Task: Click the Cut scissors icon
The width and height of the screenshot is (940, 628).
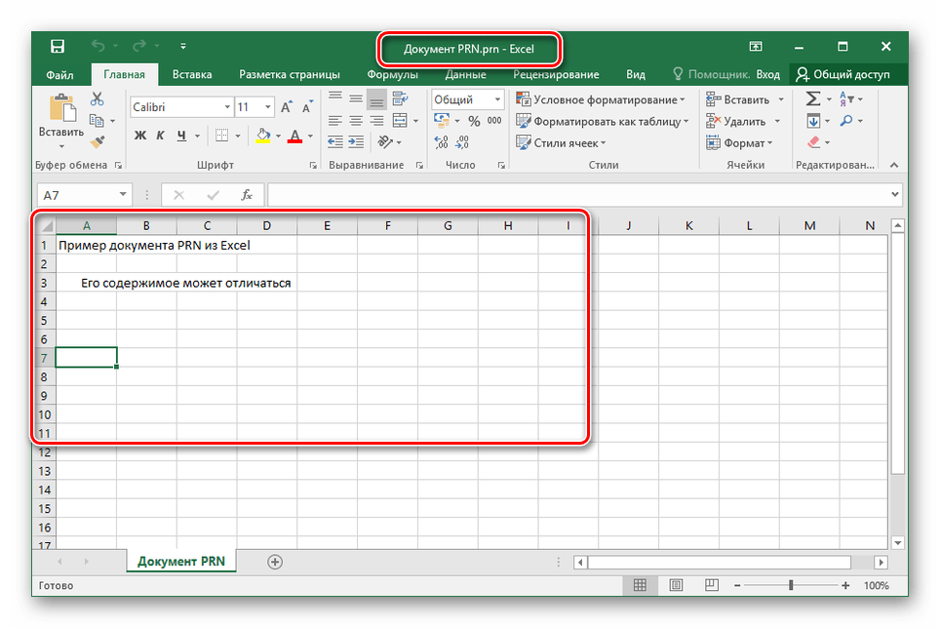Action: [97, 98]
